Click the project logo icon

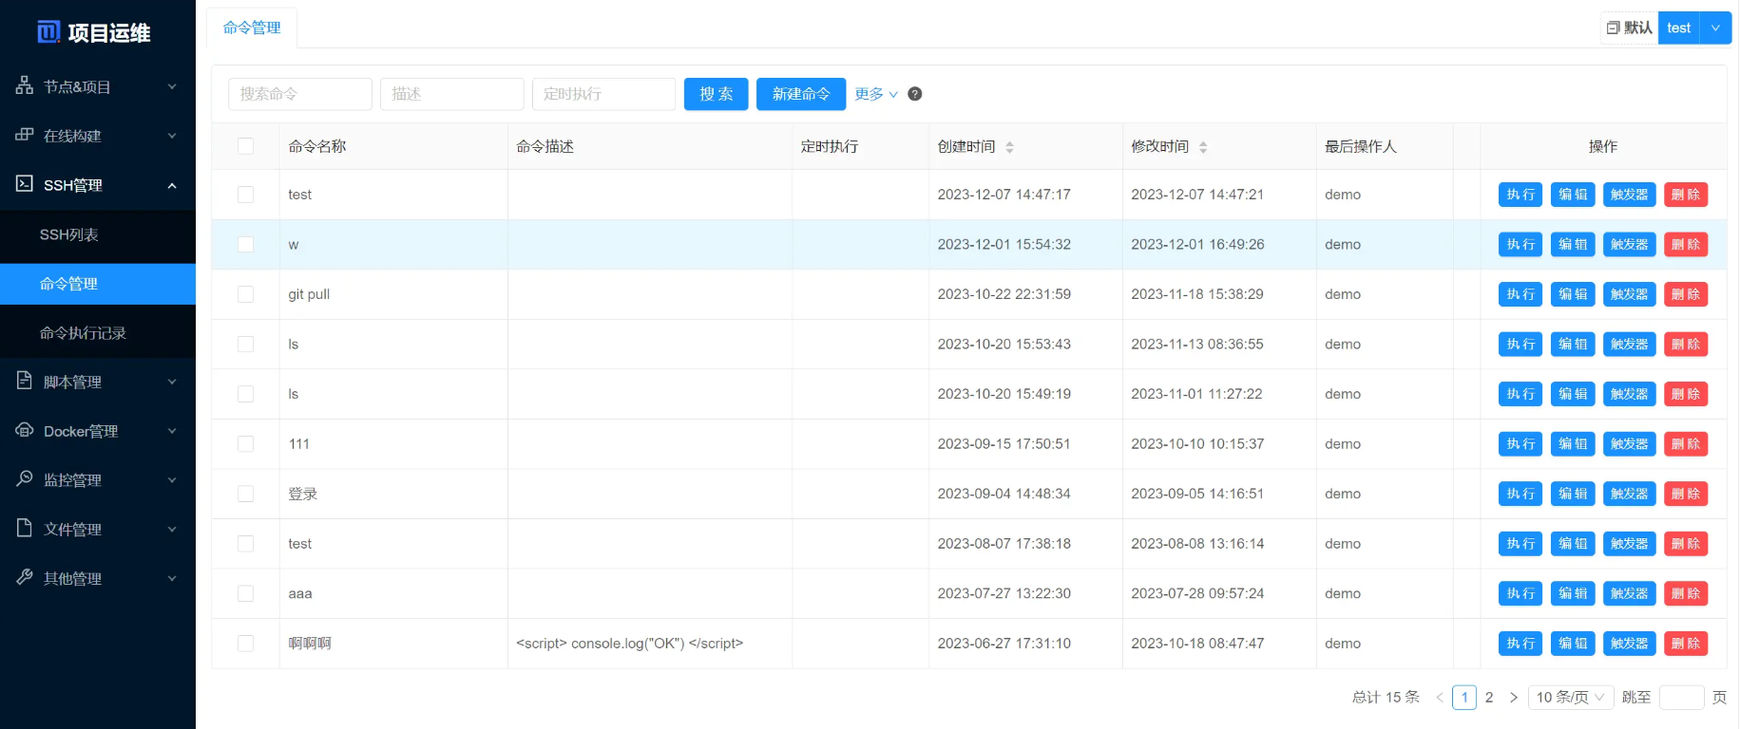tap(48, 32)
